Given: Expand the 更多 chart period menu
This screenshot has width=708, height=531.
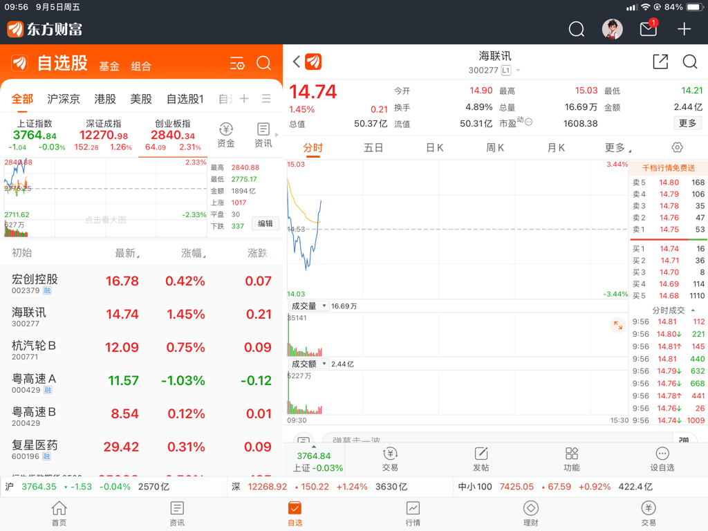Looking at the screenshot, I should 617,148.
